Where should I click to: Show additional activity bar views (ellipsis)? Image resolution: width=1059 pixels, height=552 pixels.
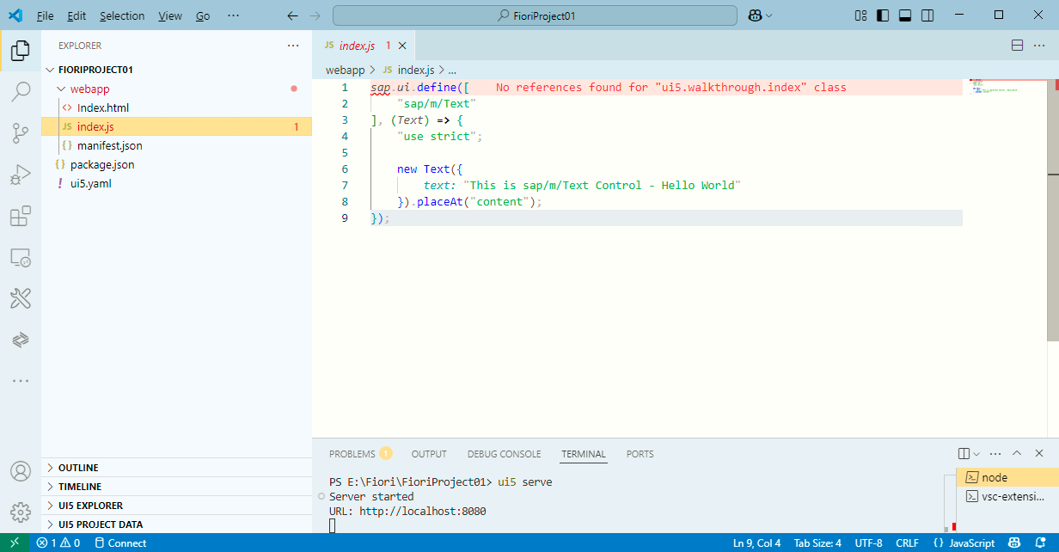[20, 380]
